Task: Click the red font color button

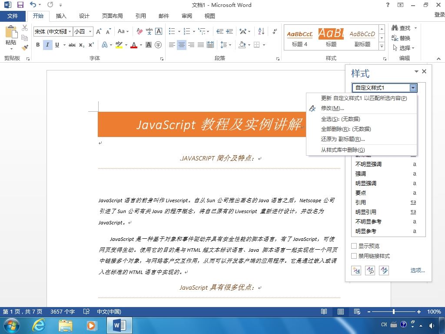Action: 134,45
